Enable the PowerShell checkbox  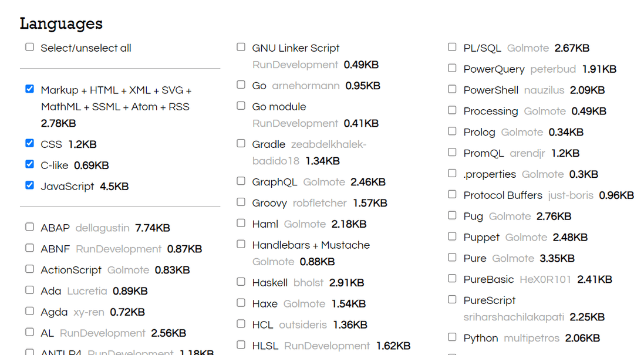point(452,89)
